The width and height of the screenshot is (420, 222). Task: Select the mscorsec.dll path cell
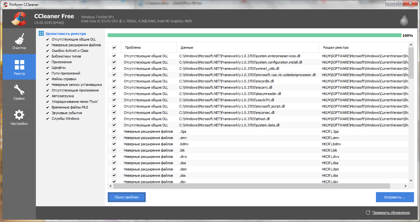click(227, 113)
